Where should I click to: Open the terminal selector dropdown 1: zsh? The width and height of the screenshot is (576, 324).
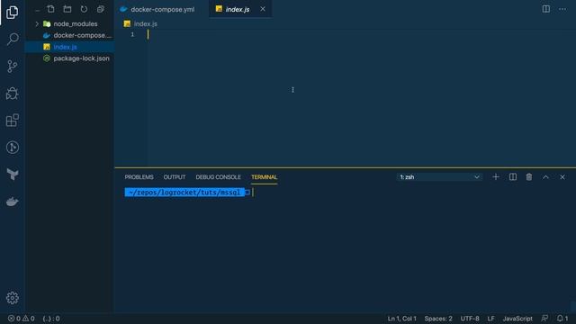[439, 177]
